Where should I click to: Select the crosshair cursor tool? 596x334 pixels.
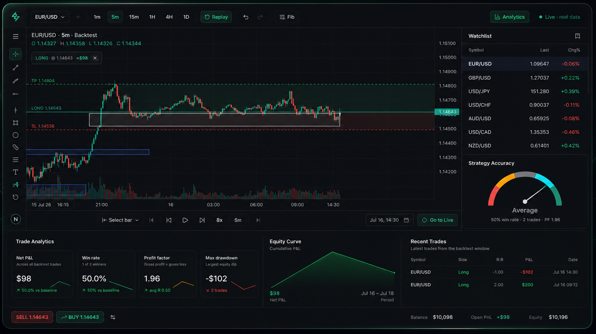(15, 54)
